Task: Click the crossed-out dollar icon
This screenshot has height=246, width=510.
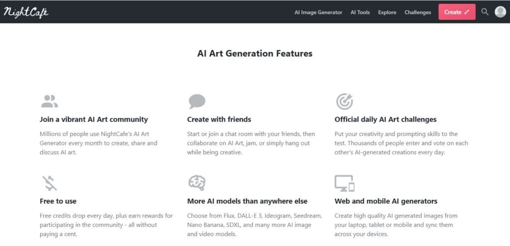Action: [49, 183]
